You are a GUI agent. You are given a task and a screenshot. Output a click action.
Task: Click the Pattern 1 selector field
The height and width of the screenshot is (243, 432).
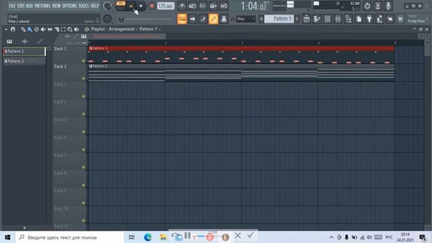pos(279,19)
